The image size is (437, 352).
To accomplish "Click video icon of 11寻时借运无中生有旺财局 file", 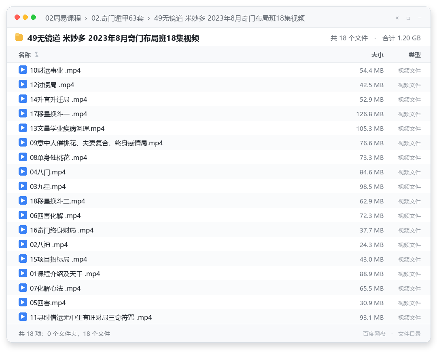I will 23,317.
